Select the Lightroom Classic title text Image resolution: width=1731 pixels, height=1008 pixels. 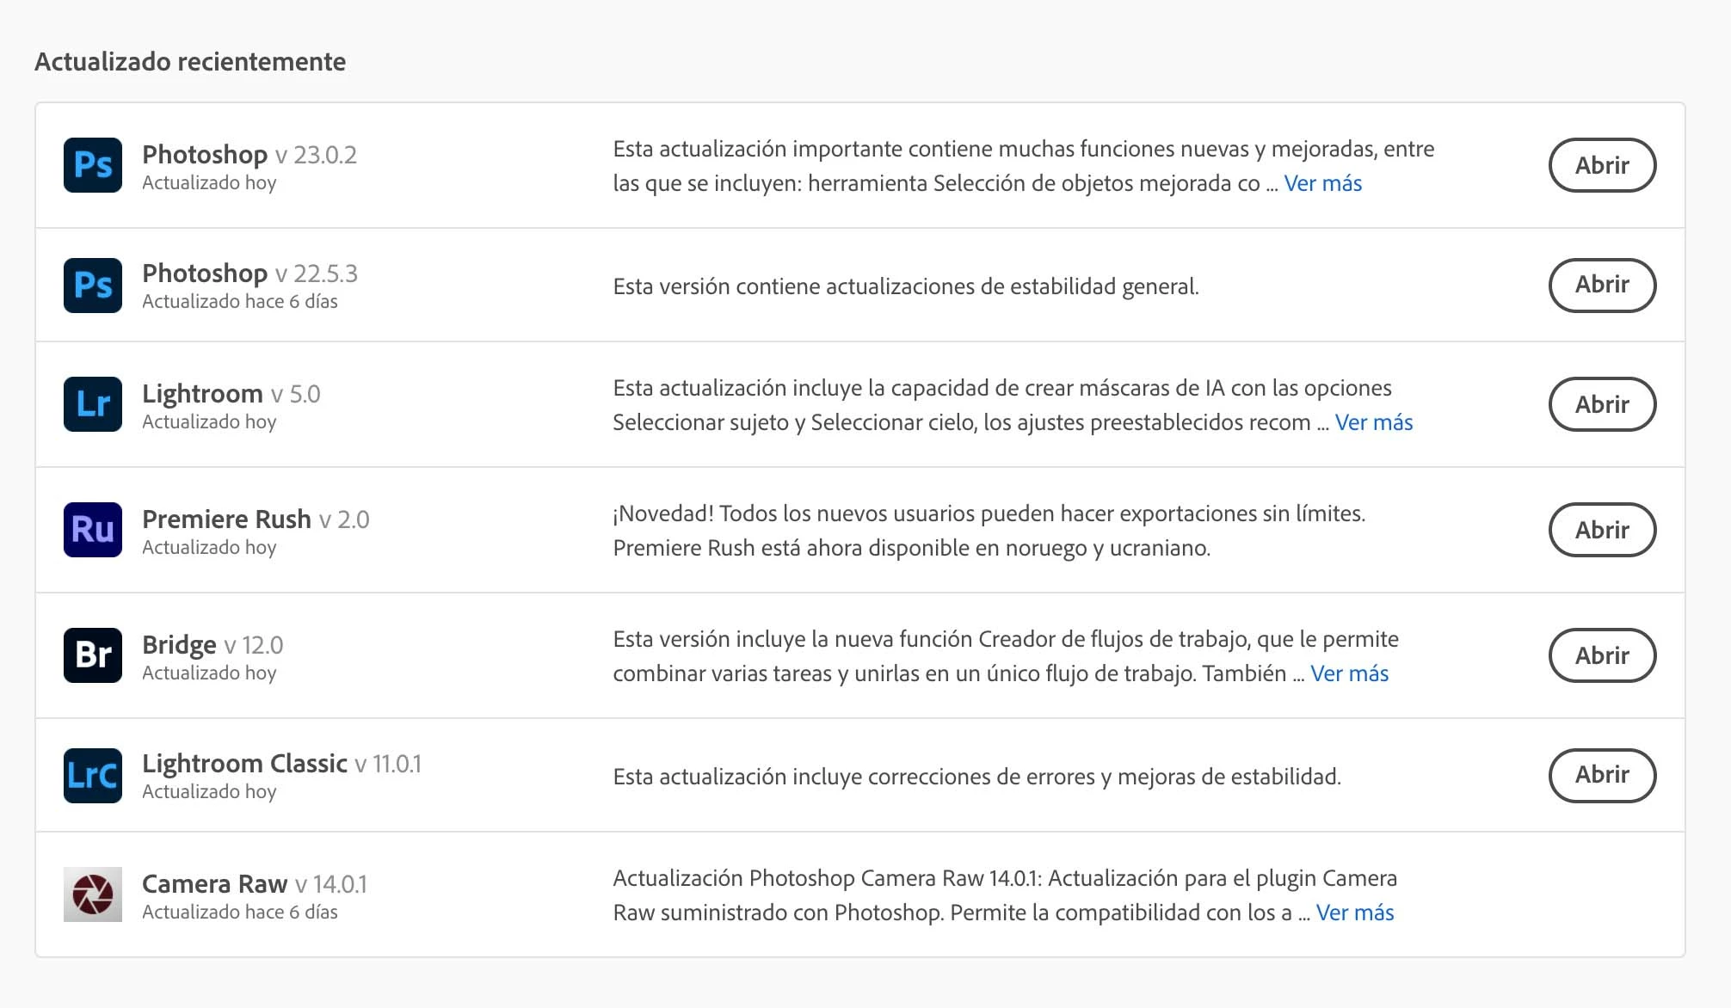(x=244, y=764)
